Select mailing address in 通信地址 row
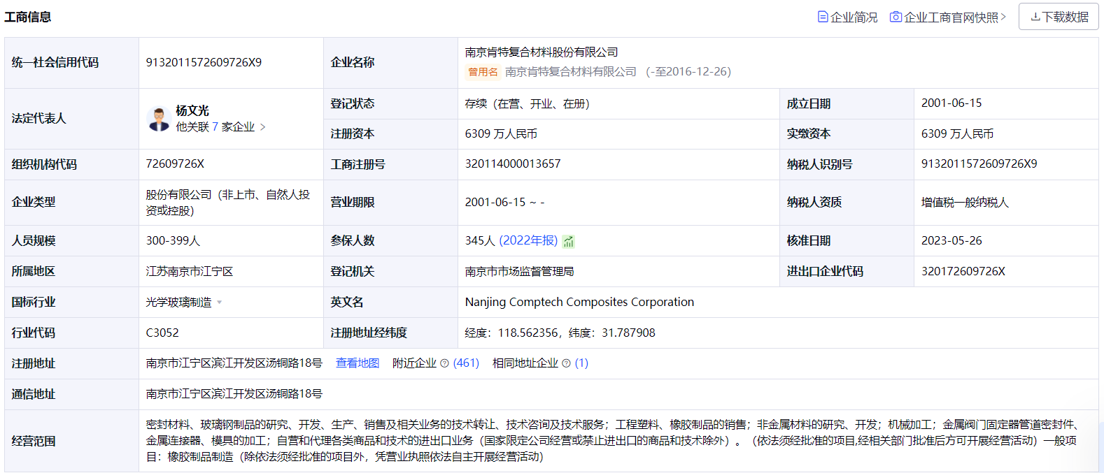Viewport: 1104px width, 473px height. tap(234, 394)
